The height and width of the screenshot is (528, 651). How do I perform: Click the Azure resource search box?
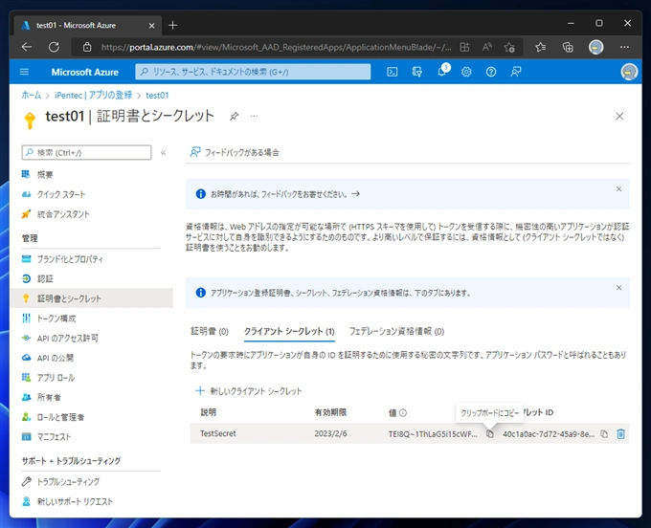click(253, 72)
